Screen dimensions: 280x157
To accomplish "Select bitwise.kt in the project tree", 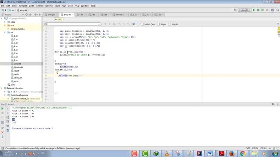I will (18, 67).
